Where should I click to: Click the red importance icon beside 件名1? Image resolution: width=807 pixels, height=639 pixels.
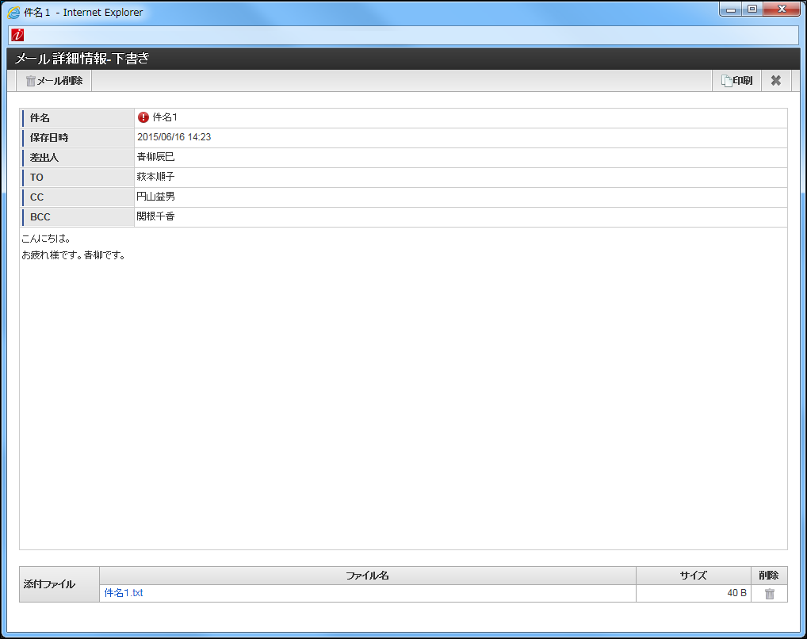pyautogui.click(x=143, y=117)
